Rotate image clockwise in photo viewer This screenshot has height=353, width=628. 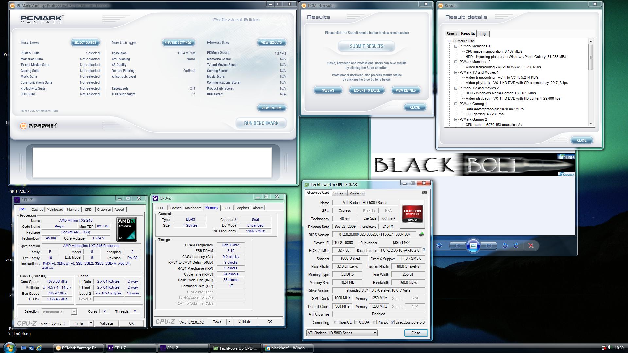[516, 245]
